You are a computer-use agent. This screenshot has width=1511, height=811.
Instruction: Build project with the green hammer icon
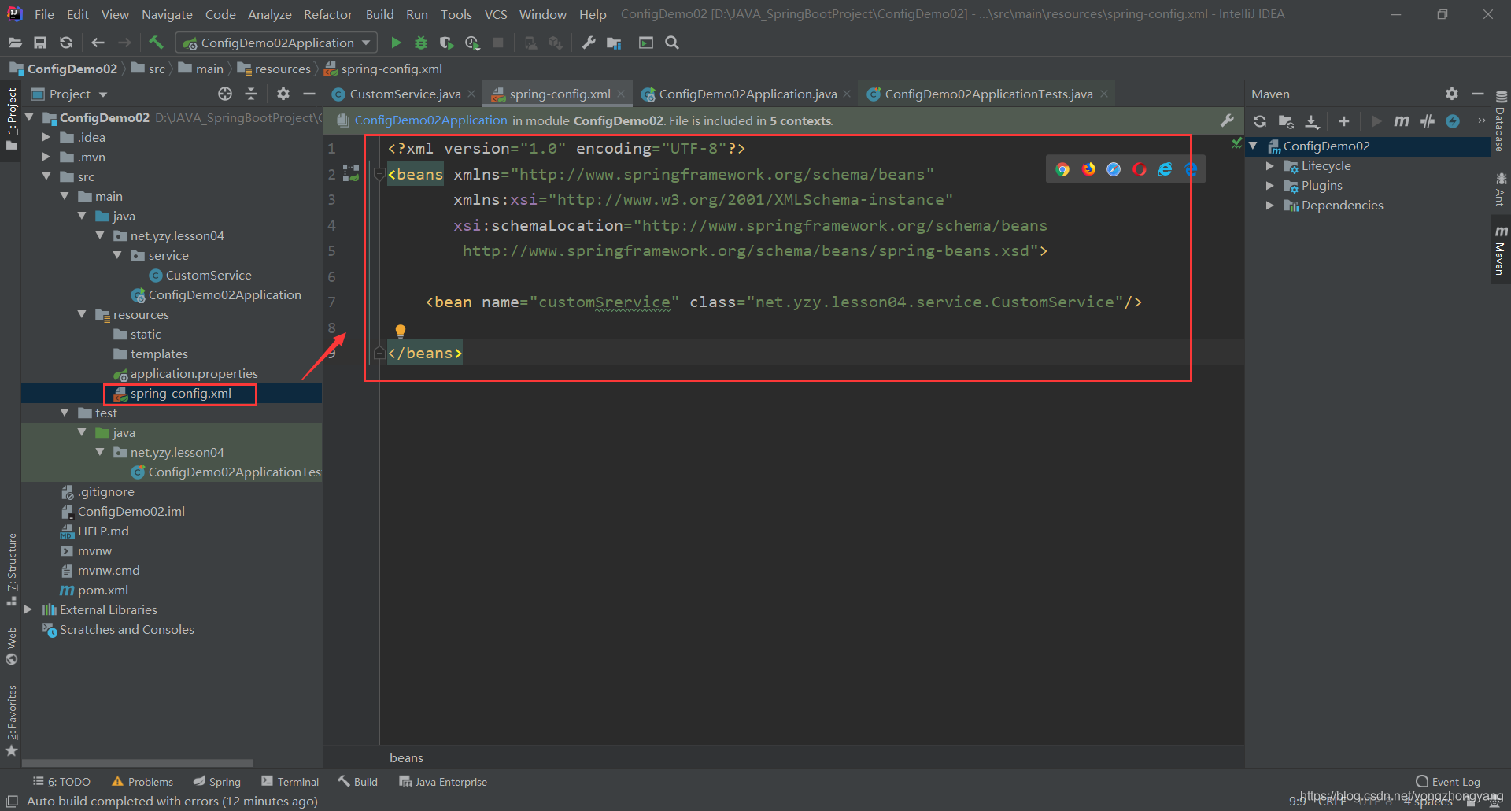pos(156,43)
